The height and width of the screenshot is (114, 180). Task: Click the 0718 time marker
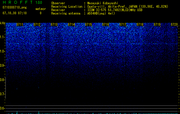[140, 25]
